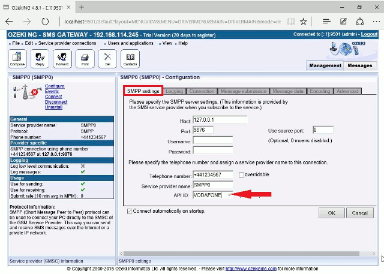Click the Disconnect link
The height and width of the screenshot is (274, 384).
pos(56,102)
